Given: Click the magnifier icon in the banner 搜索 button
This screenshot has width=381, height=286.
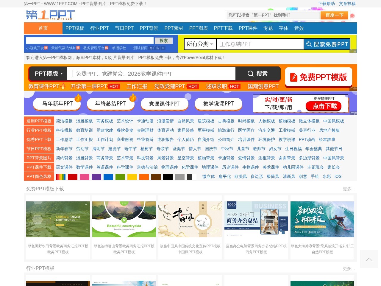Looking at the screenshot, I should tap(251, 74).
